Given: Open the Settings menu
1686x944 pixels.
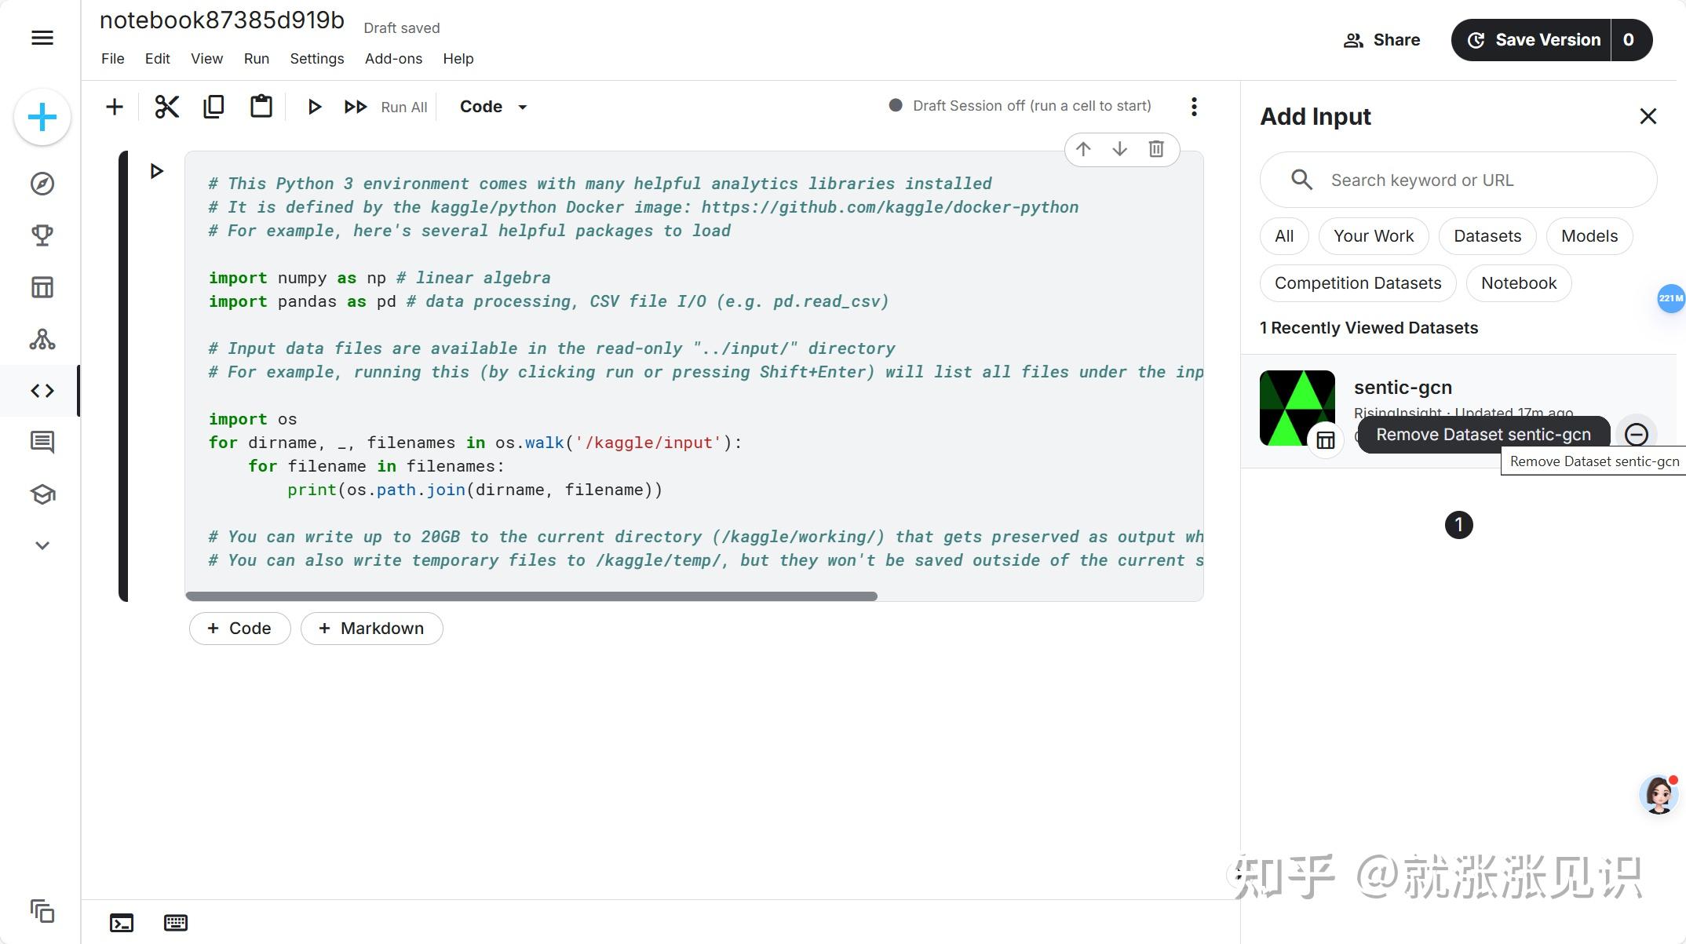Looking at the screenshot, I should coord(316,59).
